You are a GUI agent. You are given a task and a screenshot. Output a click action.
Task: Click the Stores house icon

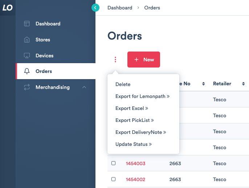27,40
